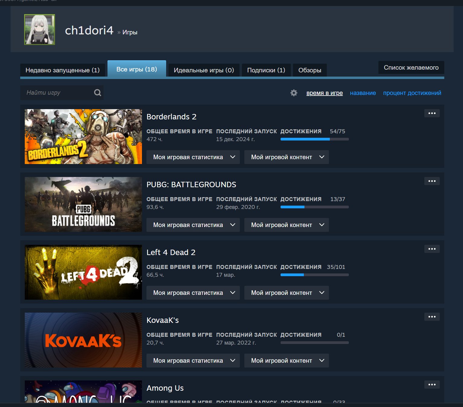The height and width of the screenshot is (407, 463).
Task: Open the three-dot menu for PUBG: BATTLEGROUNDS
Action: pos(432,181)
